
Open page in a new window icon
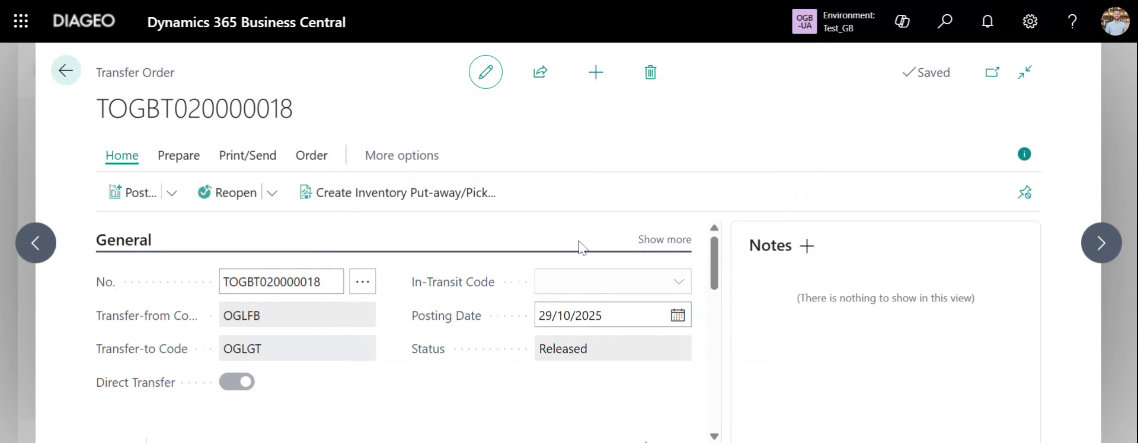click(x=992, y=72)
